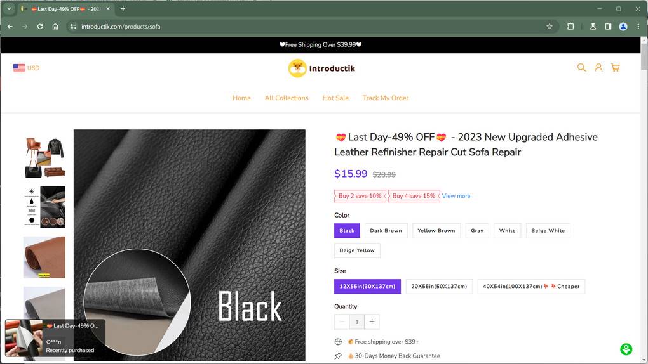Open the Track My Order link
The image size is (648, 364).
(386, 98)
